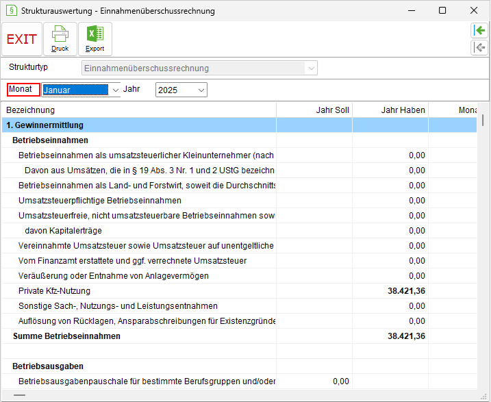Select the Vereinnahmte Umsatzsteuer row

(239, 246)
